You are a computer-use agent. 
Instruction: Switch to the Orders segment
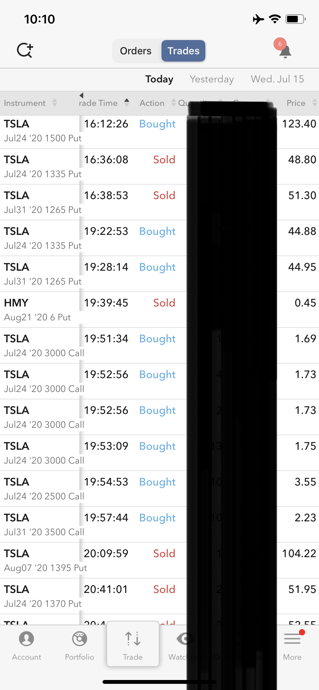pyautogui.click(x=136, y=51)
